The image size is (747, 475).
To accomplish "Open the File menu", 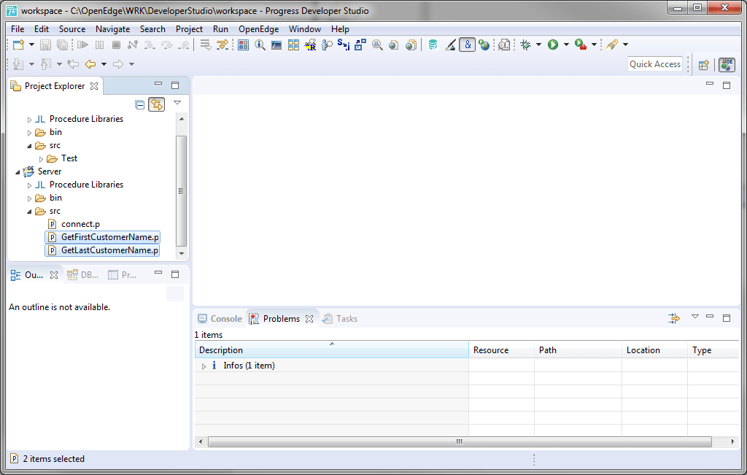I will (x=18, y=29).
